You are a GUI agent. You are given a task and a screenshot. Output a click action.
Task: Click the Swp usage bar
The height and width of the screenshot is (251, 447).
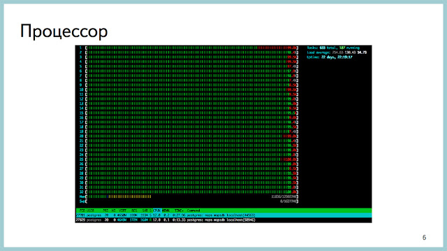pyautogui.click(x=191, y=201)
